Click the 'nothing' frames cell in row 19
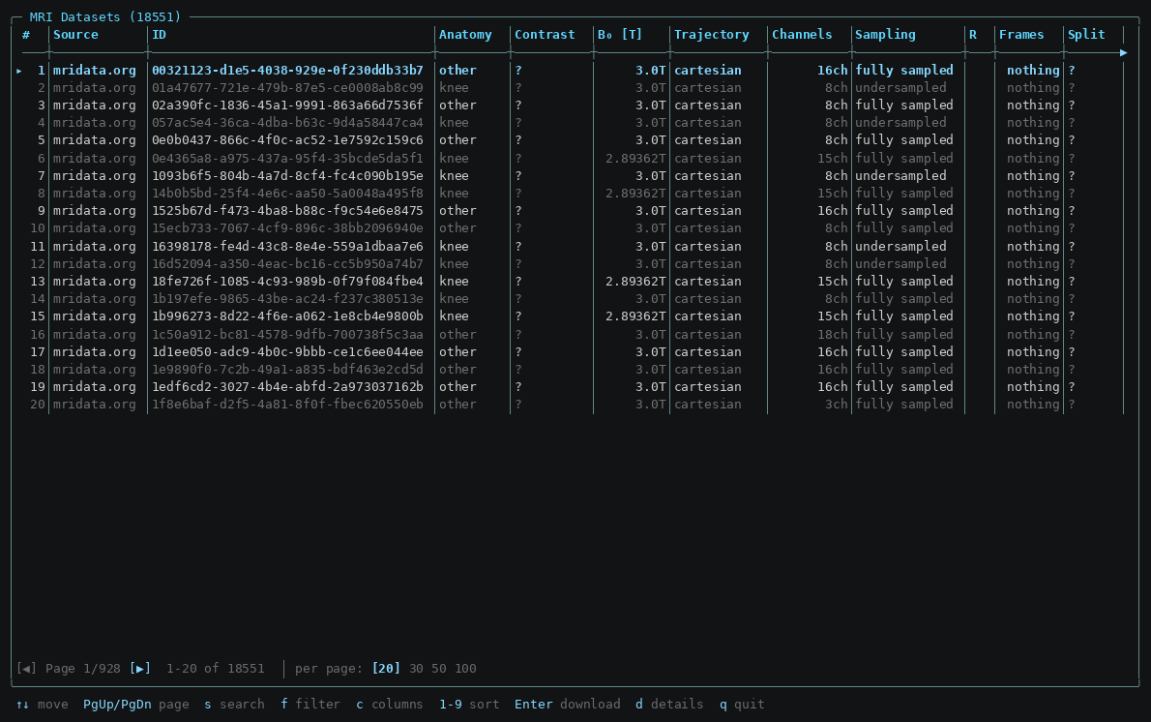The image size is (1151, 722). point(1033,387)
